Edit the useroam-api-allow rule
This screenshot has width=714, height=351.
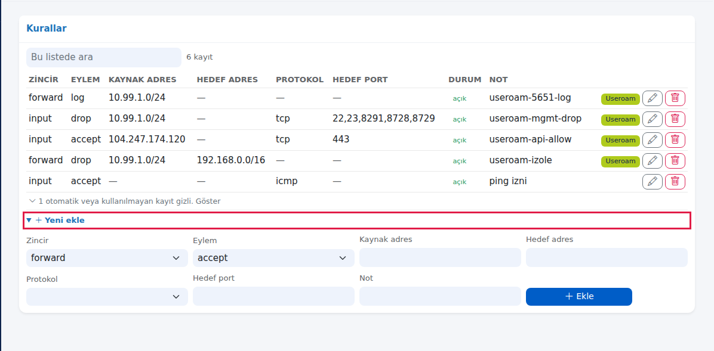[x=652, y=140]
